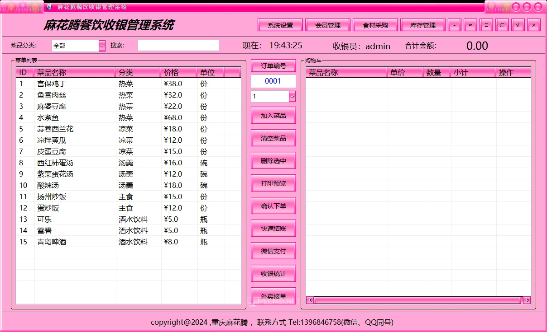Click the ∈ symbol button in the top toolbar
The height and width of the screenshot is (332, 547).
(502, 25)
